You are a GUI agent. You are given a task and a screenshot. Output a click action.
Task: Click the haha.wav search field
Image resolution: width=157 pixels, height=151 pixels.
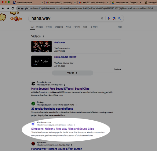(x=65, y=18)
